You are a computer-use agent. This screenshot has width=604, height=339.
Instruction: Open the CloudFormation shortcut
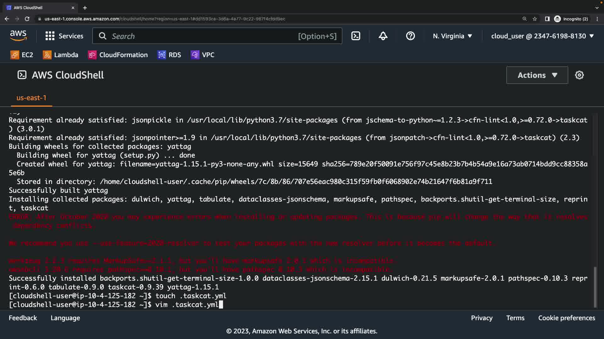pyautogui.click(x=118, y=55)
